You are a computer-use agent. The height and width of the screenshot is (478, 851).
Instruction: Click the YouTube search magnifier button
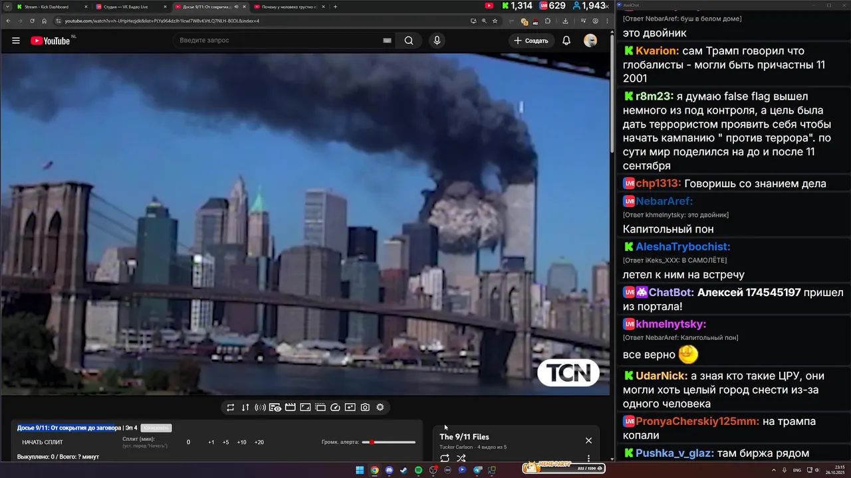tap(409, 40)
